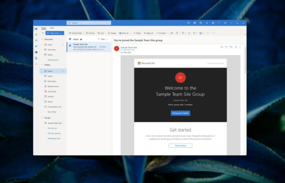
Task: Toggle the favourite star next to Inbox
Action: coord(81,39)
